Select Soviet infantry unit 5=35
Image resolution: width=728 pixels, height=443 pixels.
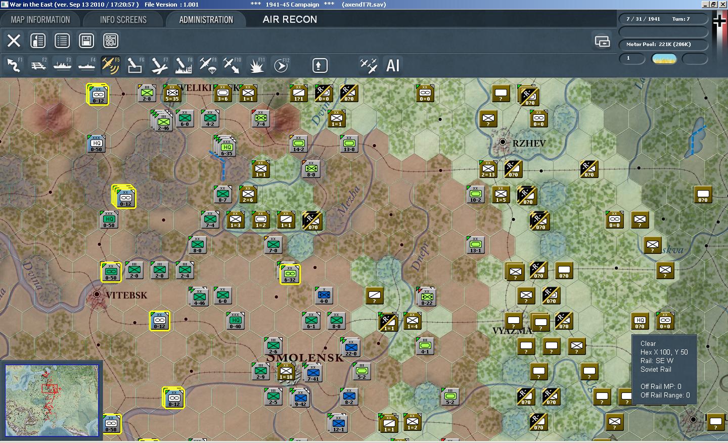pos(172,93)
